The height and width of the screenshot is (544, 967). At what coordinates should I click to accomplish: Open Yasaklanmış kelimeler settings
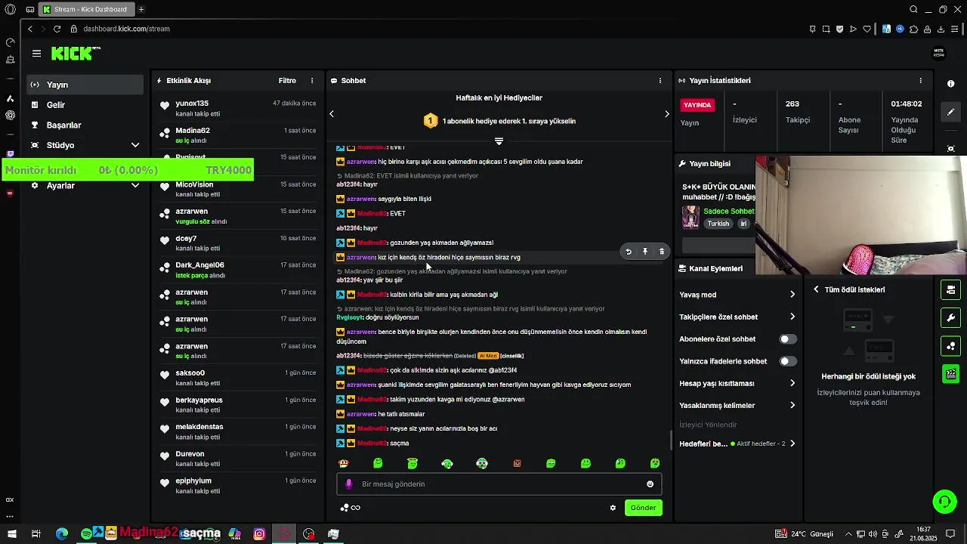point(737,405)
